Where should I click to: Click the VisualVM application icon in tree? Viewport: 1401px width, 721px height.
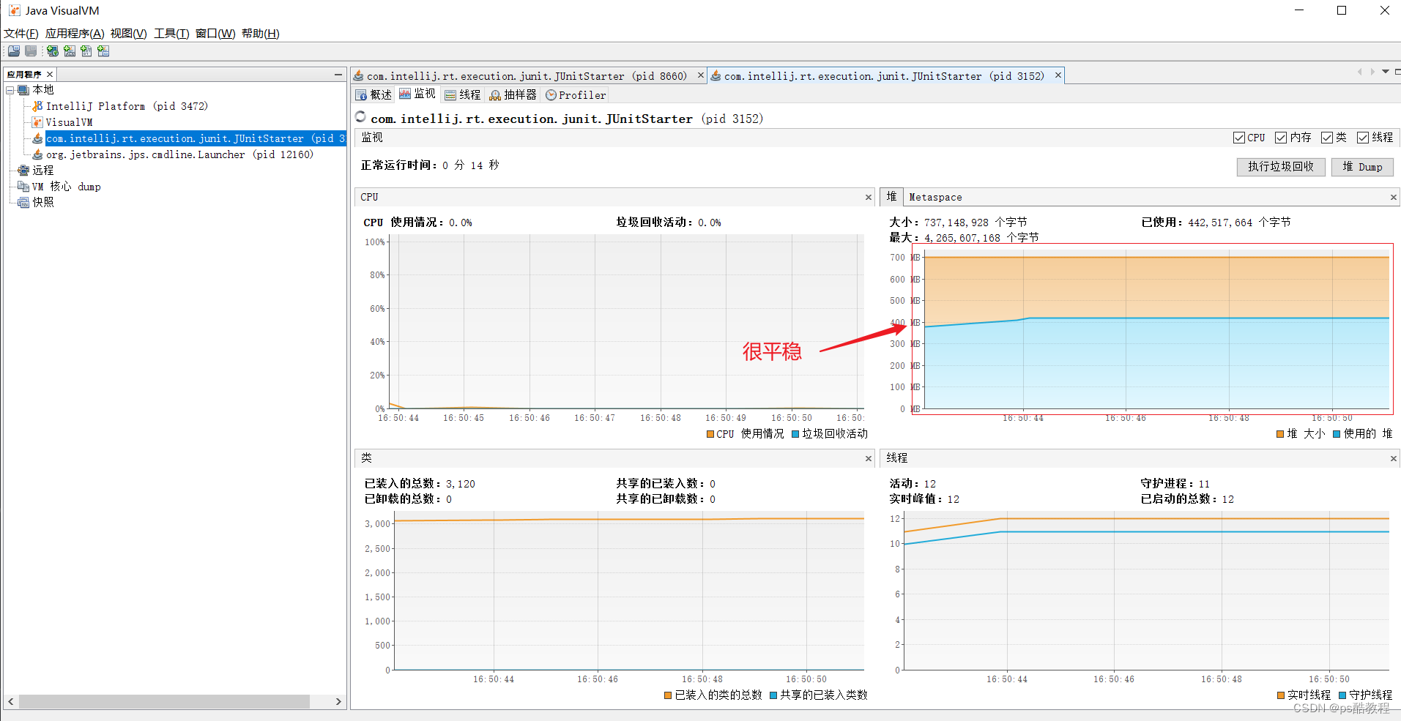point(37,122)
